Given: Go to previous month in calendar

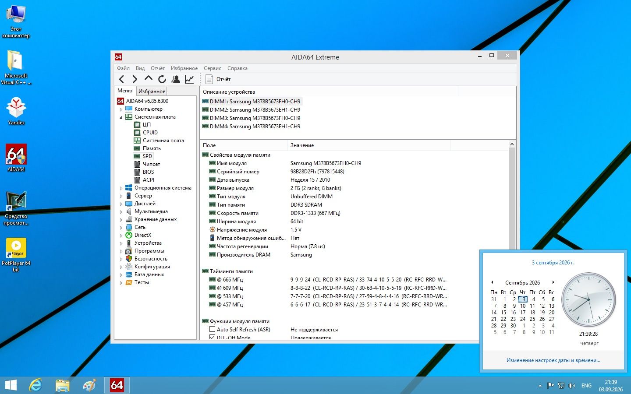Looking at the screenshot, I should click(492, 282).
